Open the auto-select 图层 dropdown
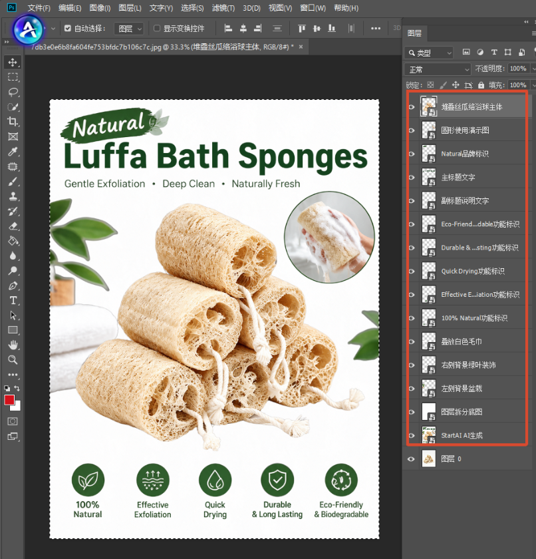536x559 pixels. (129, 29)
